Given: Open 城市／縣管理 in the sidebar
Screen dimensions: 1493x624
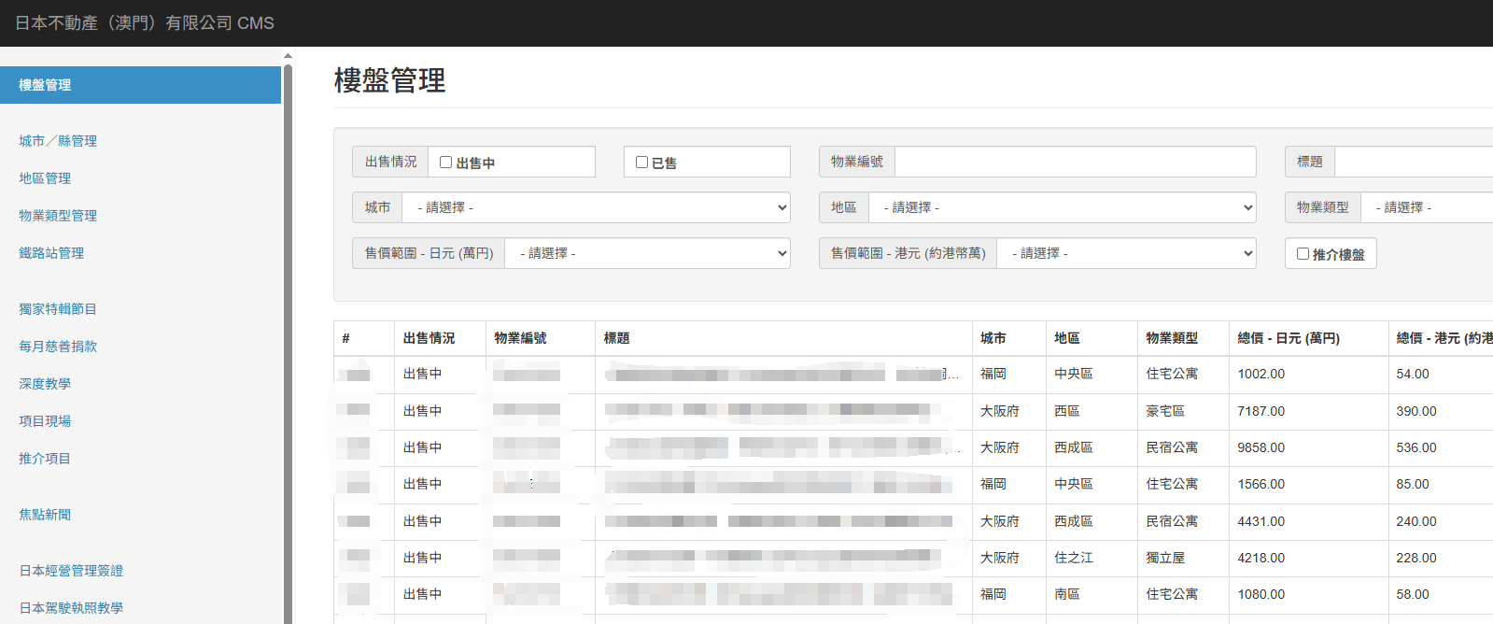Looking at the screenshot, I should click(58, 141).
